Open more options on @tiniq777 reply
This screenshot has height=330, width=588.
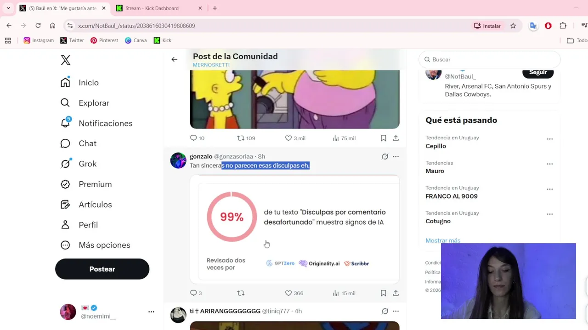tap(396, 311)
